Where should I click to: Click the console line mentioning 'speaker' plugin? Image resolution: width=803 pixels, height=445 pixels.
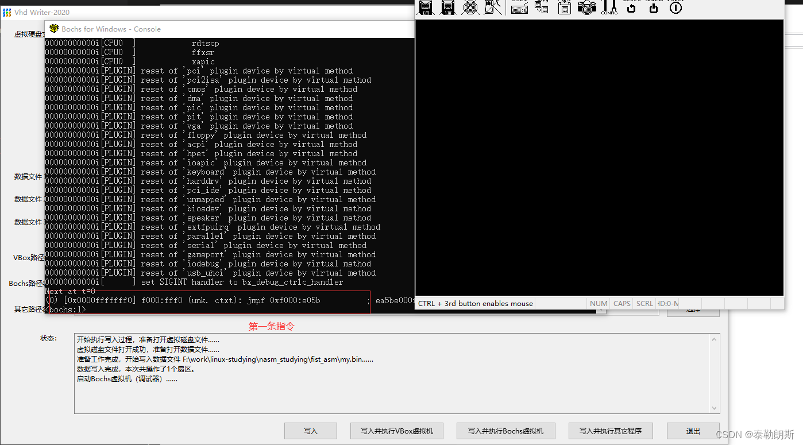tap(208, 218)
